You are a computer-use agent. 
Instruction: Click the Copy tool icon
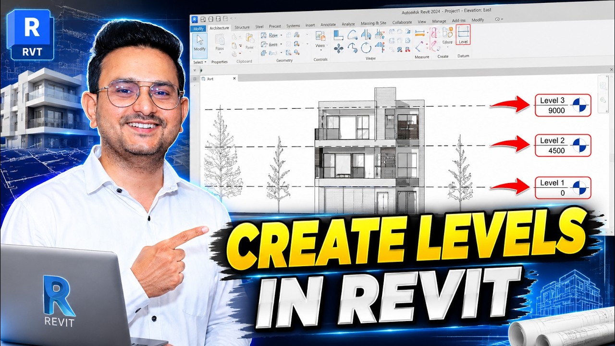(x=352, y=48)
